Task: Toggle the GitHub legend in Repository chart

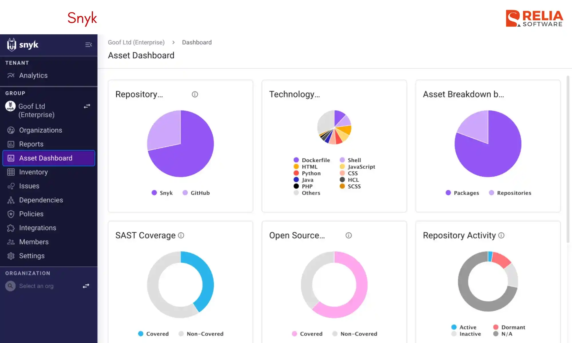Action: pos(196,193)
